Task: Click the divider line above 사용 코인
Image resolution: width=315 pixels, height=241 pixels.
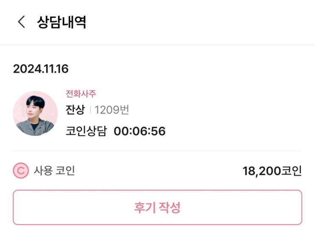Action: point(157,151)
